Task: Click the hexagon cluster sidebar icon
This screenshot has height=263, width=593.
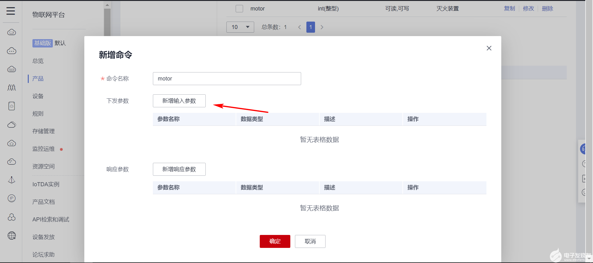Action: 11,217
